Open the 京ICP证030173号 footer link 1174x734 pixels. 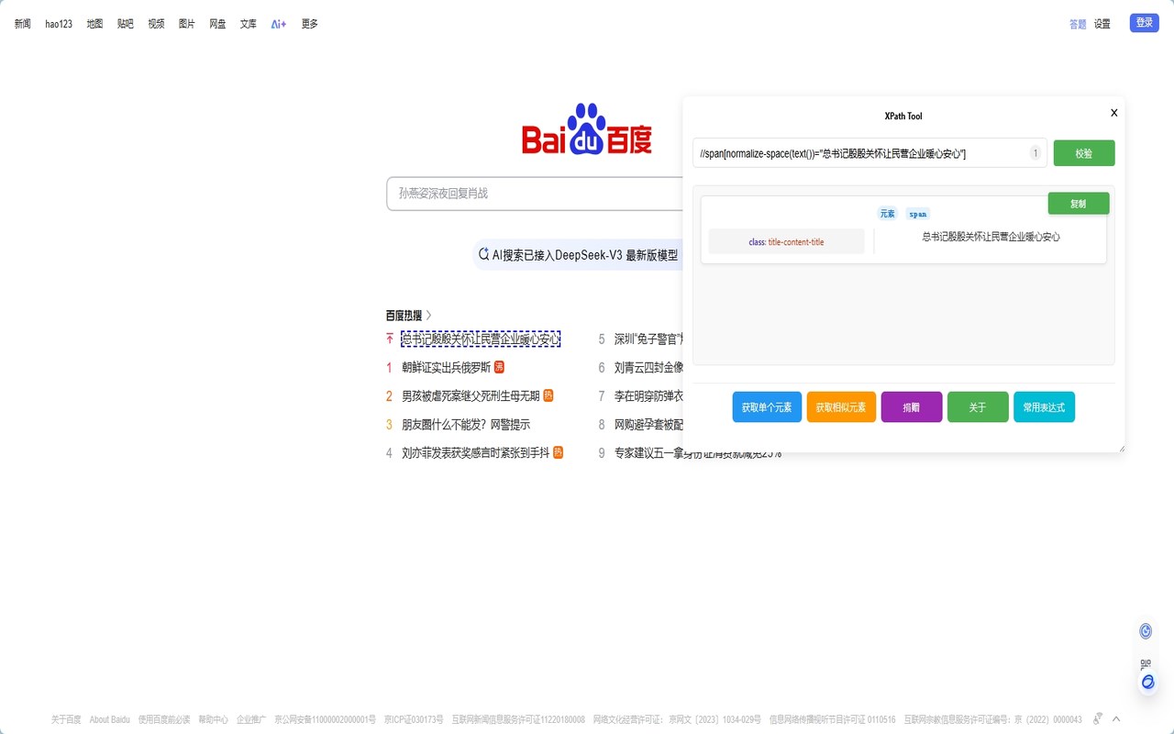pos(414,719)
